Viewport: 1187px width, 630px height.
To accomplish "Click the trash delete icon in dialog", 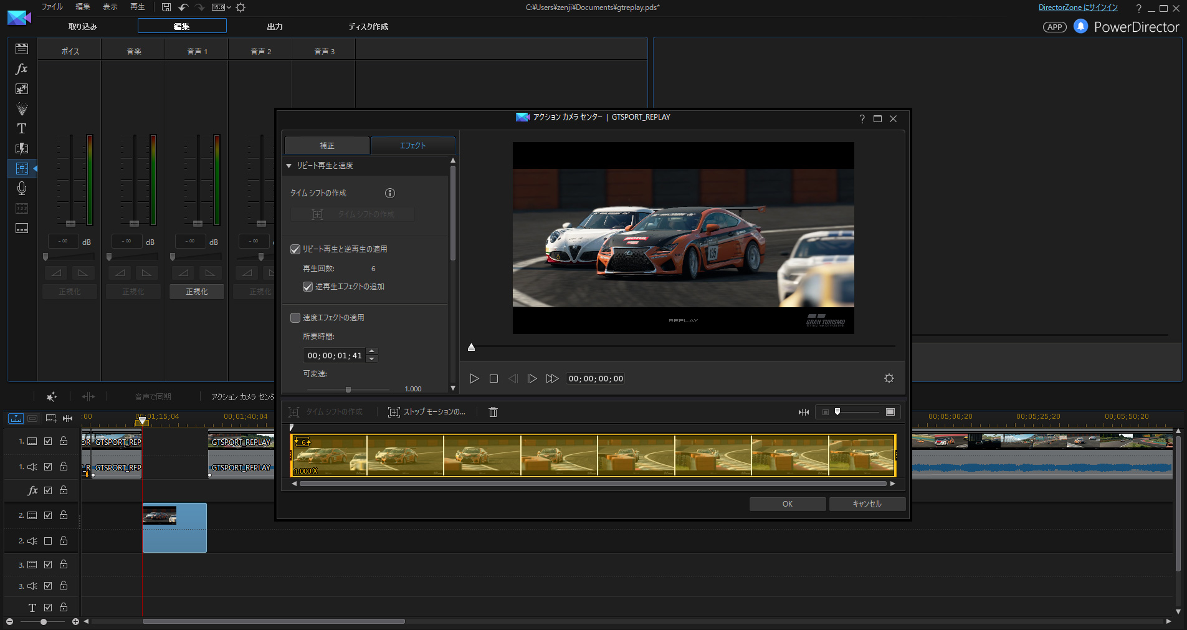I will click(493, 412).
